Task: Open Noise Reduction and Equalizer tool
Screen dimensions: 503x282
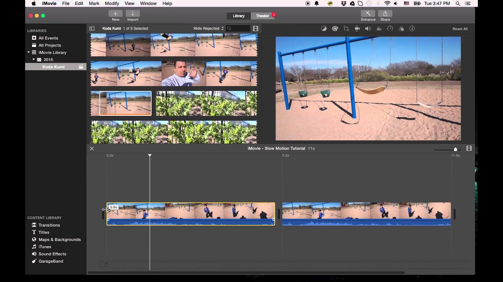Action: tap(379, 29)
